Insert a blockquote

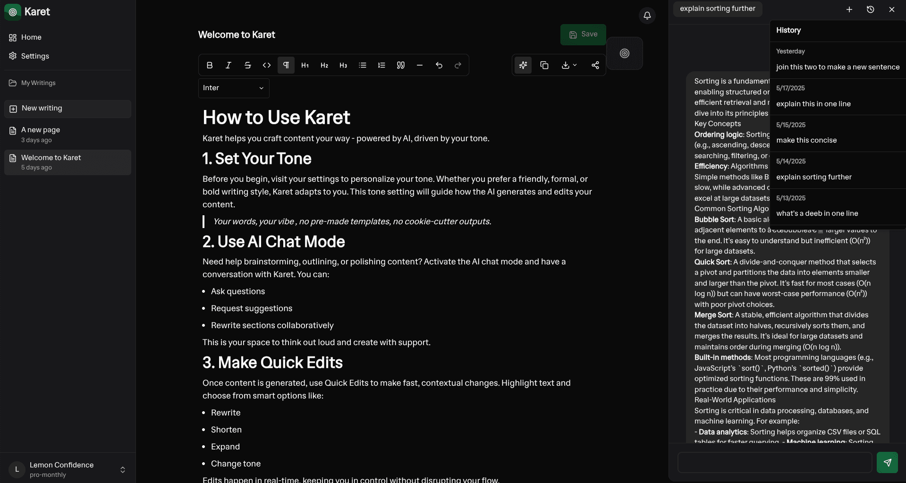click(x=401, y=65)
